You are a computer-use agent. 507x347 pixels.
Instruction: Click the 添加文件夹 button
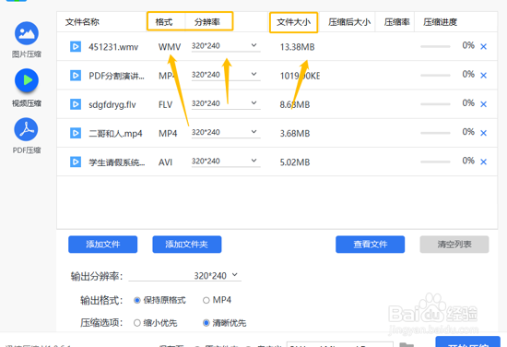click(187, 245)
